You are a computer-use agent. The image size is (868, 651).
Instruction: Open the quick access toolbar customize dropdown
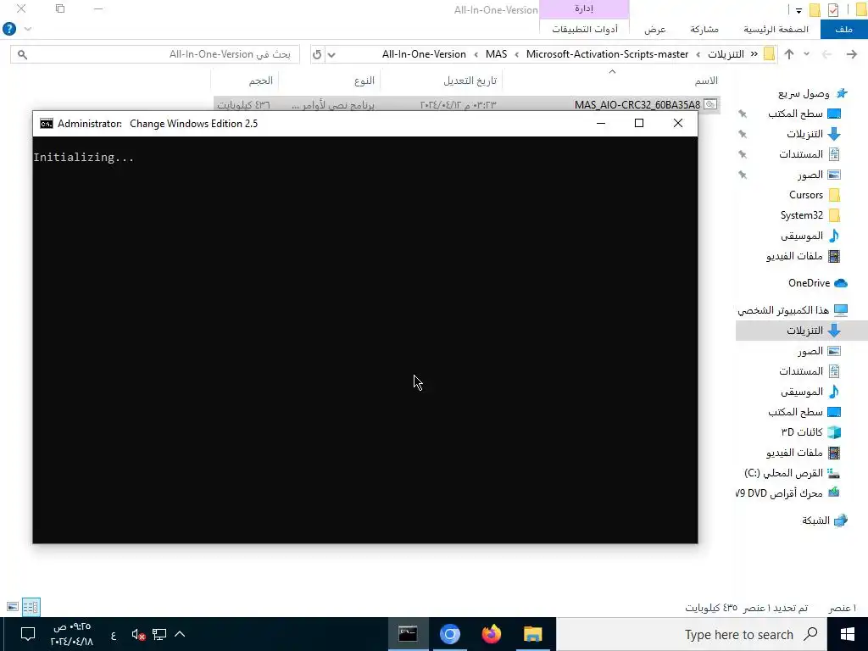(798, 10)
